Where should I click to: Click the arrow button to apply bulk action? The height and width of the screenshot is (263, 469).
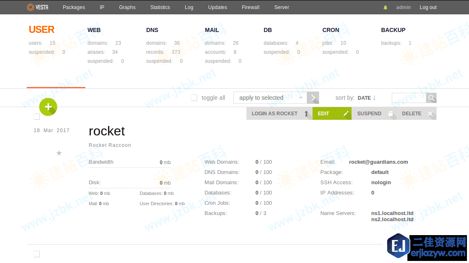coord(313,98)
